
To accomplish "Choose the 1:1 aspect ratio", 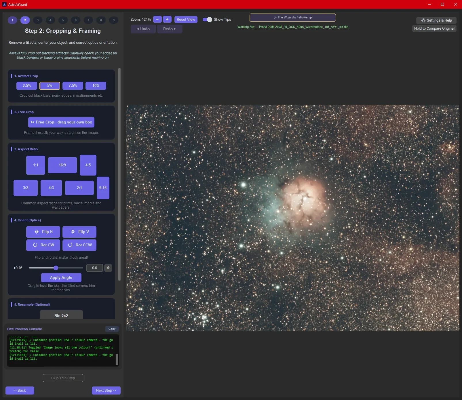I will (x=36, y=165).
